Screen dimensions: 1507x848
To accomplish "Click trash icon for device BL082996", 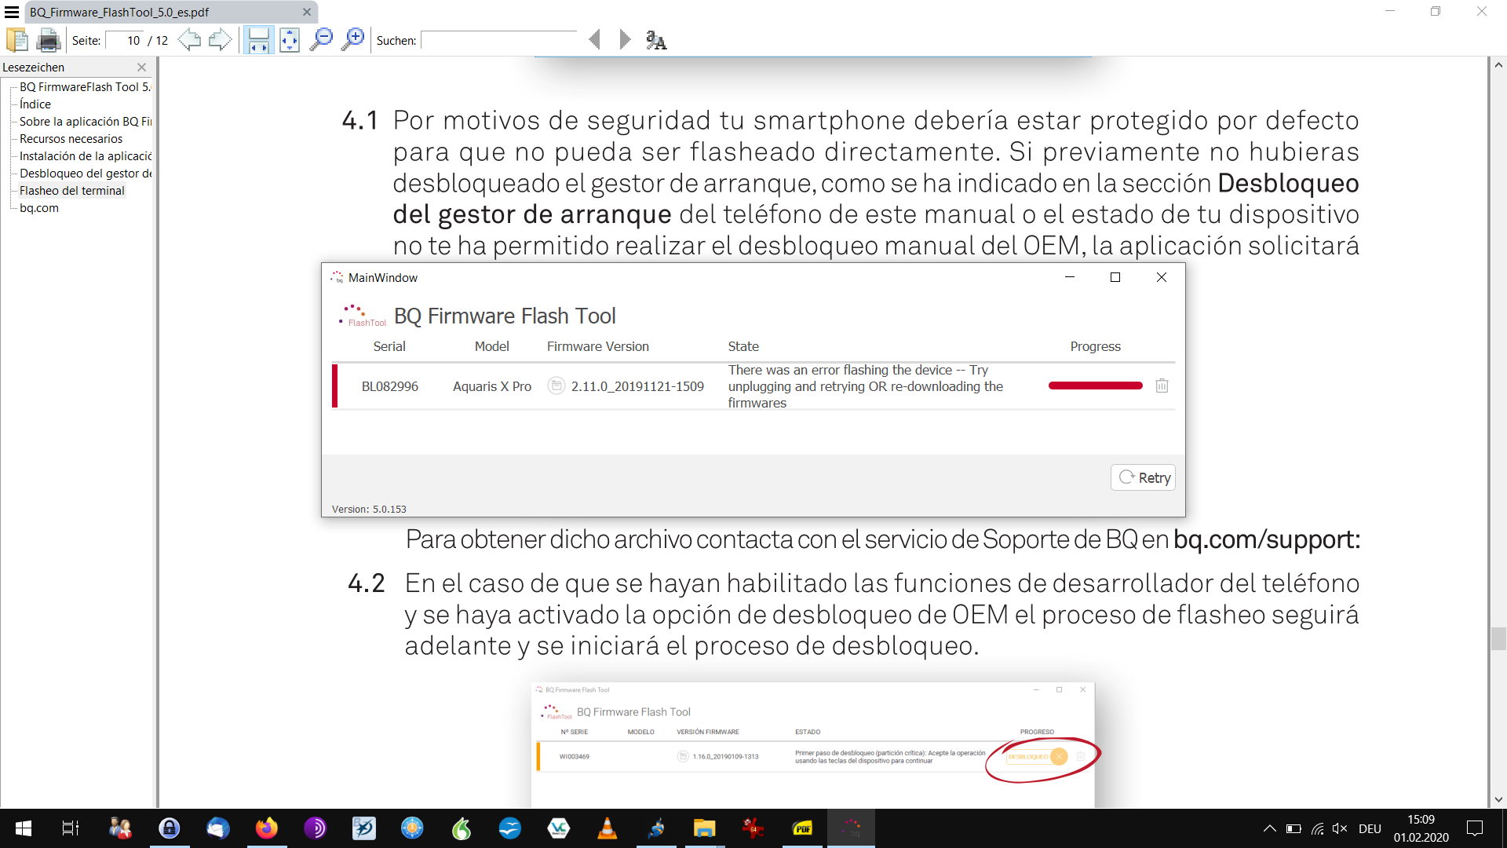I will (1162, 386).
